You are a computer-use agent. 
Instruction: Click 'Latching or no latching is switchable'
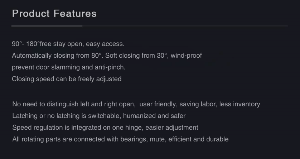click(66, 116)
